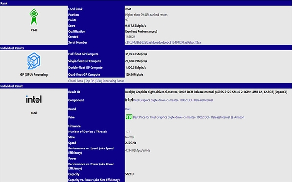Viewport: 292px width, 182px height.
Task: Click the Result ID description text
Action: click(x=206, y=92)
